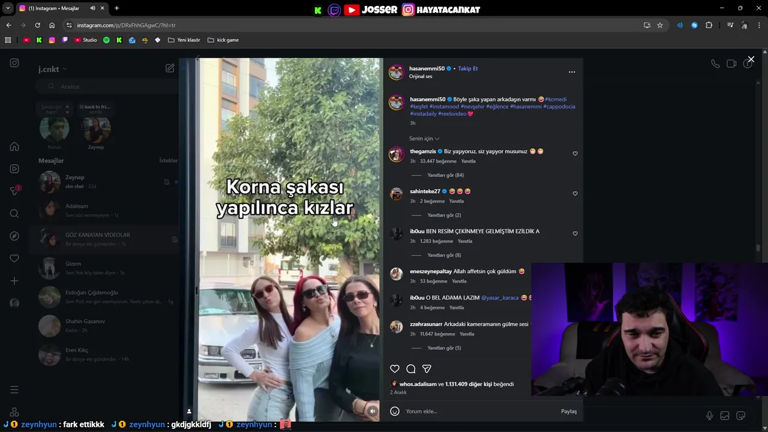This screenshot has width=768, height=432.
Task: Open the @yasar_karaca mention
Action: pyautogui.click(x=500, y=298)
